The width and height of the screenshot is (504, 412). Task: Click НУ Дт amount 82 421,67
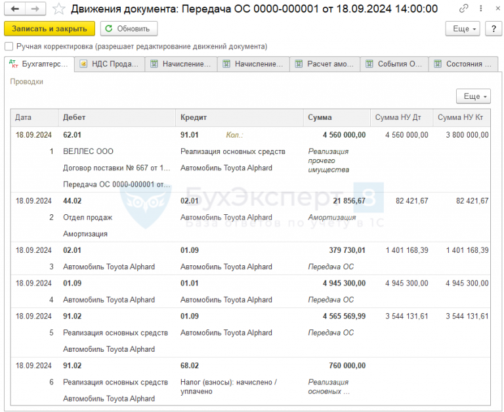coord(411,201)
